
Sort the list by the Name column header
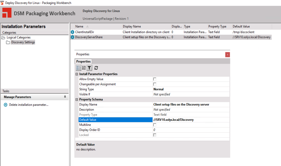coord(79,27)
